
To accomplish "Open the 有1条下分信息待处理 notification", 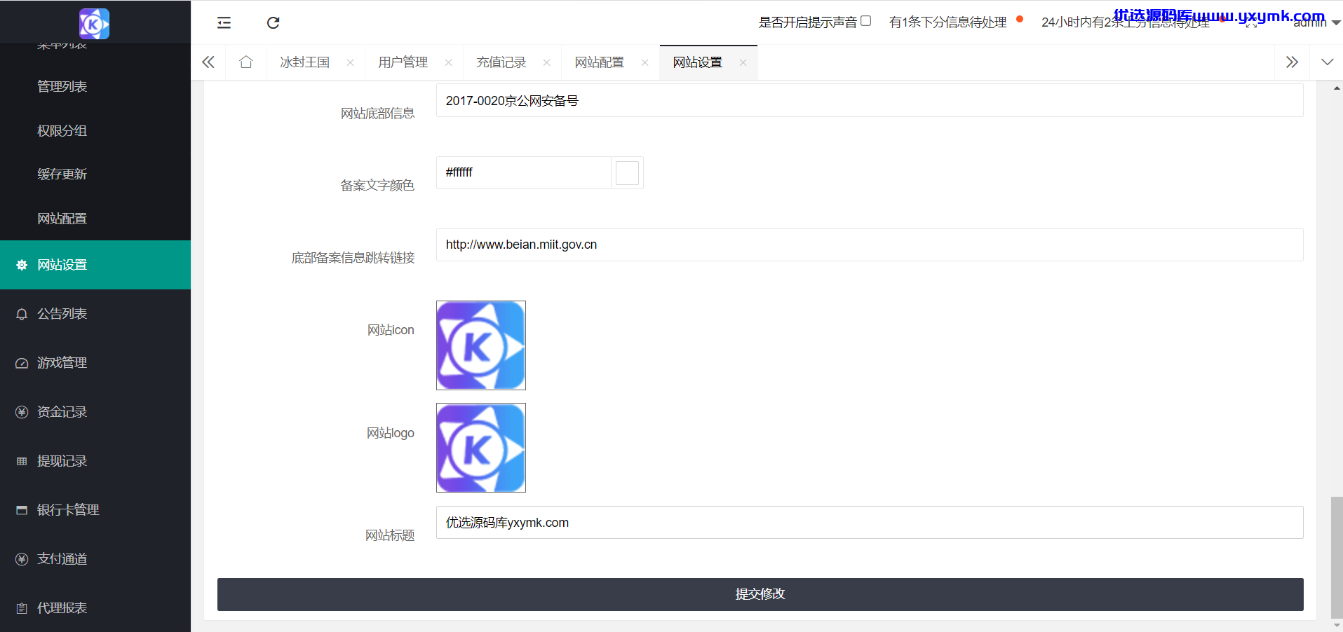I will coord(948,22).
